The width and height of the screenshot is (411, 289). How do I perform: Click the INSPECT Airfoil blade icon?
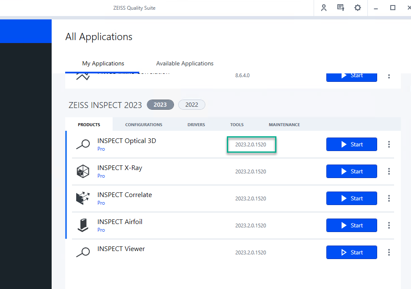coord(83,225)
